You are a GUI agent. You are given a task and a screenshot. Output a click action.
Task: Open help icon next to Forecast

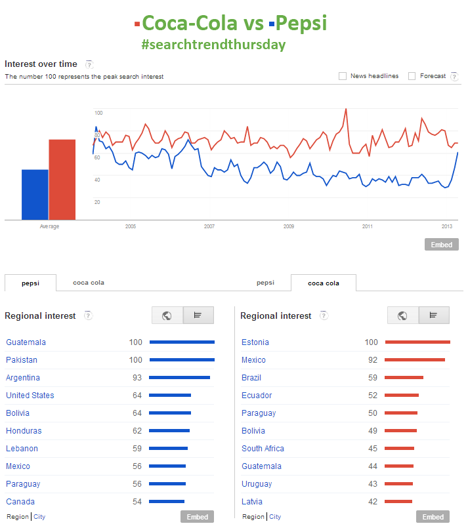tap(455, 76)
